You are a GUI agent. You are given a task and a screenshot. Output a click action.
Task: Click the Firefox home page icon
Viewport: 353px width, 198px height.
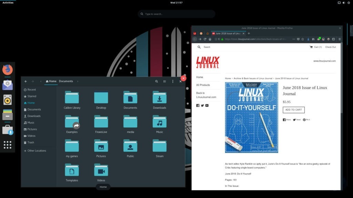(x=210, y=39)
